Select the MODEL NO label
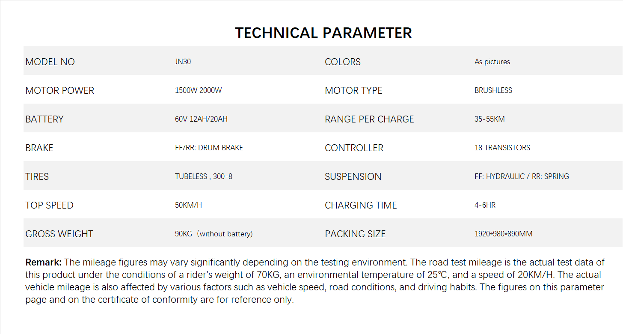Image resolution: width=623 pixels, height=334 pixels. [50, 62]
